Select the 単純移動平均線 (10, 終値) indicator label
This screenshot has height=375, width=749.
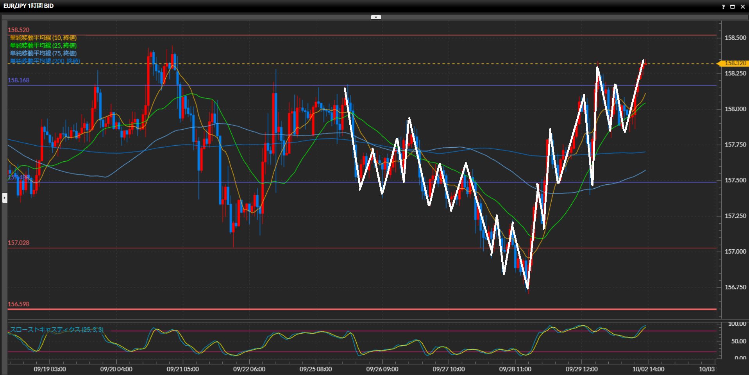click(43, 38)
